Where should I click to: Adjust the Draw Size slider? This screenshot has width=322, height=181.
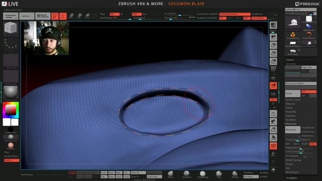[180, 18]
